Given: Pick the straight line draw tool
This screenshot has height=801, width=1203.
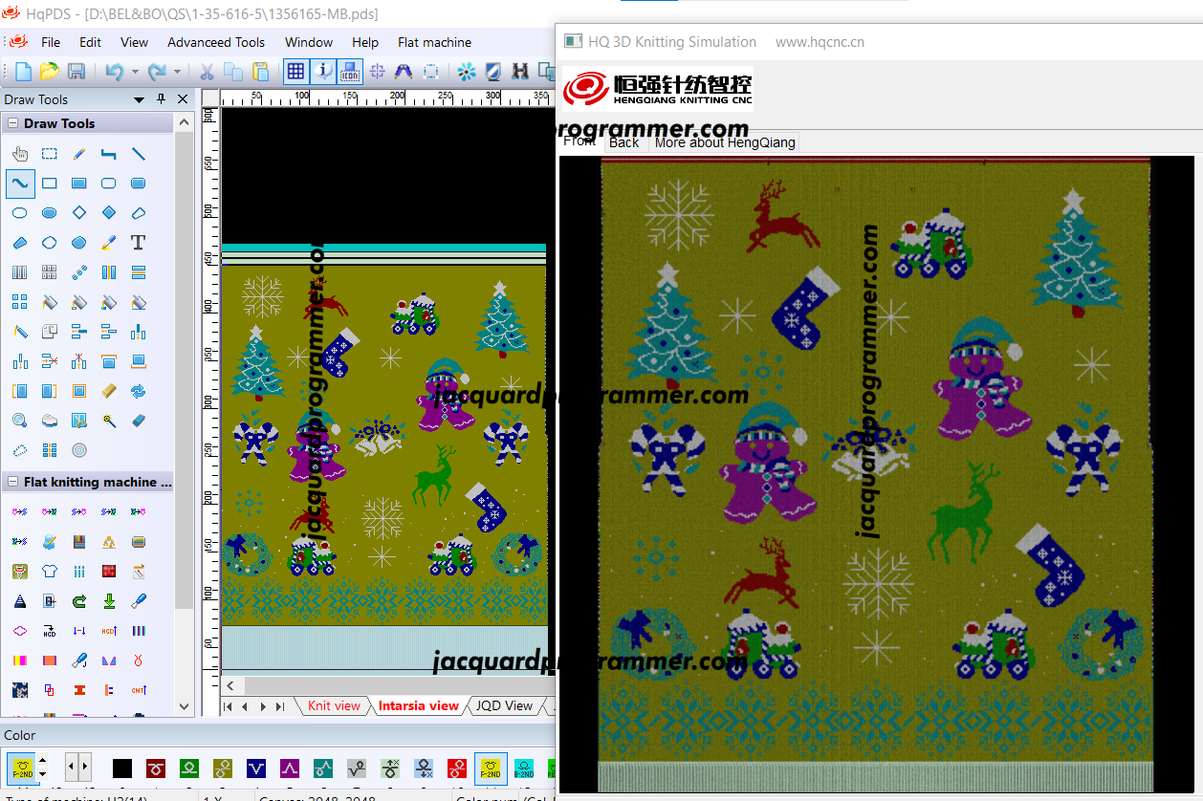Looking at the screenshot, I should (x=138, y=153).
